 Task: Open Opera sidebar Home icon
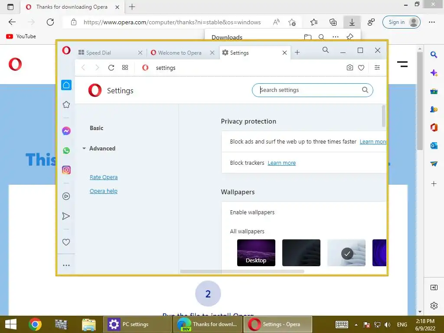pos(66,85)
